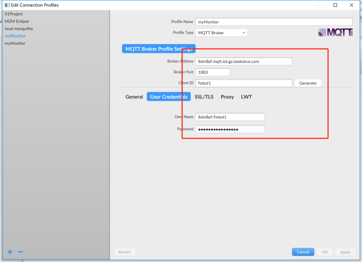The height and width of the screenshot is (262, 362).
Task: Generate a new Client ID
Action: pyautogui.click(x=308, y=83)
